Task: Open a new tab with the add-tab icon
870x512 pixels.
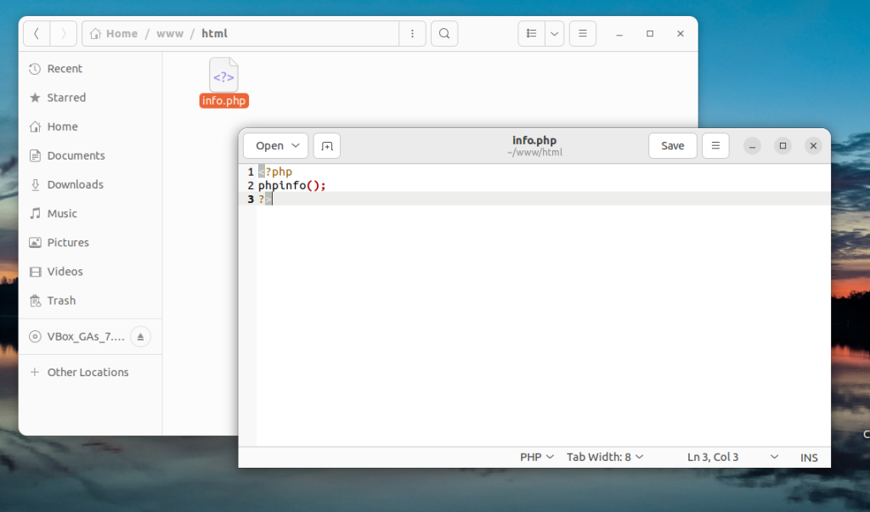Action: (x=327, y=145)
